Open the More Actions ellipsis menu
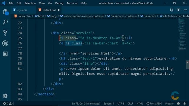The width and height of the screenshot is (189, 106). 185,10
